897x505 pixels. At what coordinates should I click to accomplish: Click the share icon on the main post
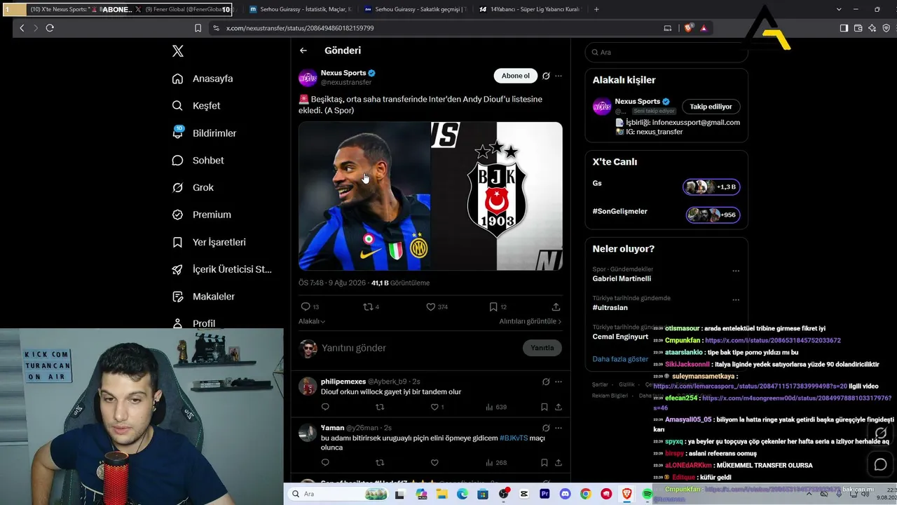coord(556,307)
